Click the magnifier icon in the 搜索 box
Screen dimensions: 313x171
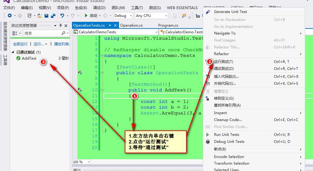point(63,33)
